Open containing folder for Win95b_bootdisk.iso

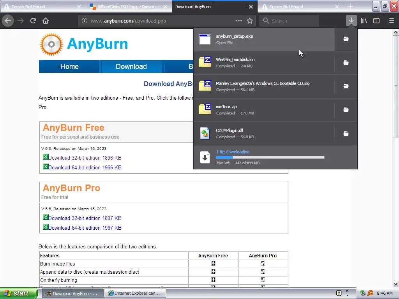tap(346, 63)
